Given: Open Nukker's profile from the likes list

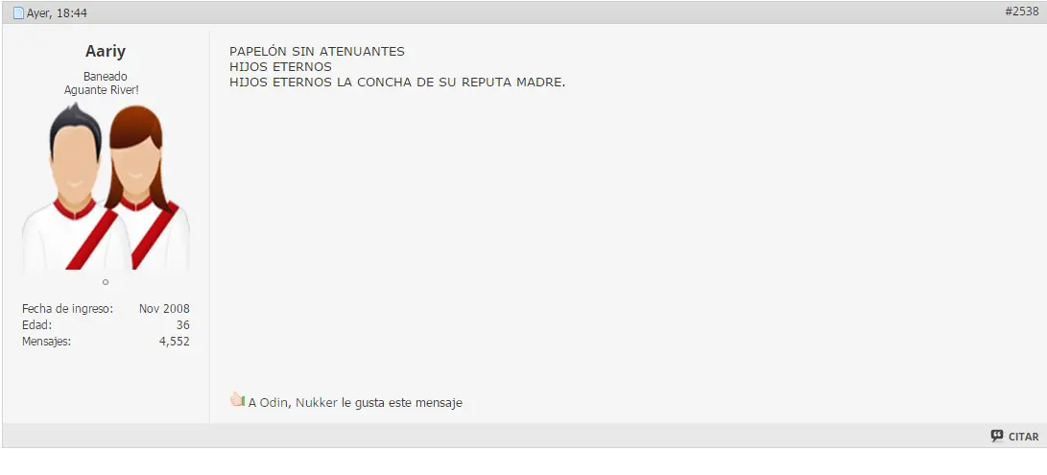Looking at the screenshot, I should (x=317, y=403).
